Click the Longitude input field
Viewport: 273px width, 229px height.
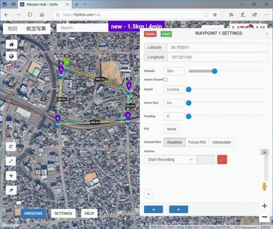tap(218, 57)
